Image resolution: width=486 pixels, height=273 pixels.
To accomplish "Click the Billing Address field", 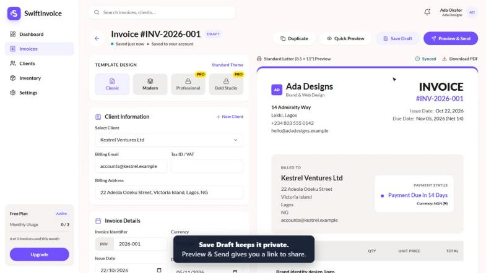I will [x=169, y=192].
